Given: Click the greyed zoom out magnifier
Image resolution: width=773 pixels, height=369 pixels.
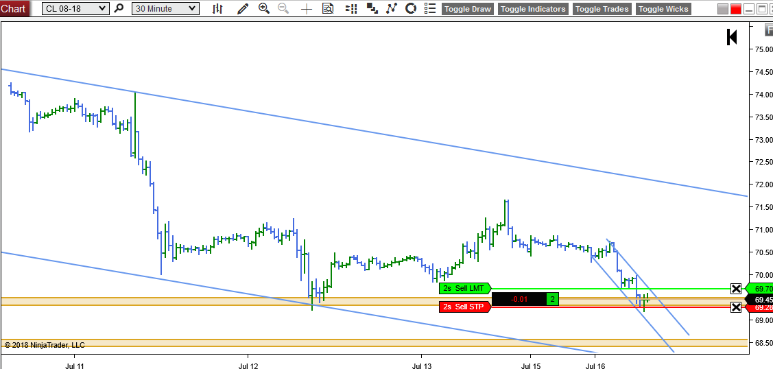Looking at the screenshot, I should click(283, 8).
